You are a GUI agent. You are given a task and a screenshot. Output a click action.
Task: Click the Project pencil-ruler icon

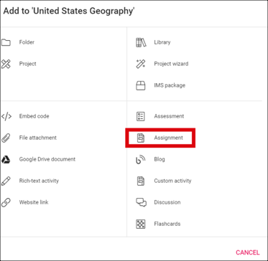(x=6, y=64)
